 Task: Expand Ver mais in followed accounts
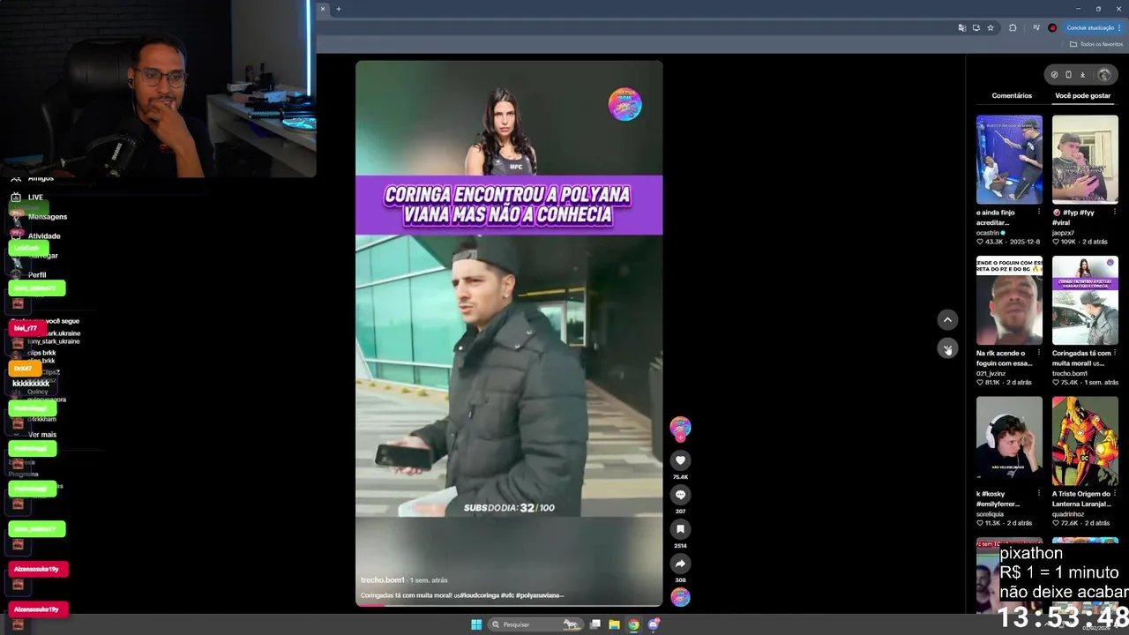click(41, 435)
